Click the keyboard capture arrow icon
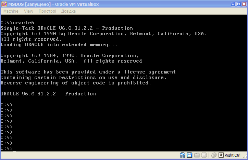The height and width of the screenshot is (160, 248). pyautogui.click(x=221, y=155)
